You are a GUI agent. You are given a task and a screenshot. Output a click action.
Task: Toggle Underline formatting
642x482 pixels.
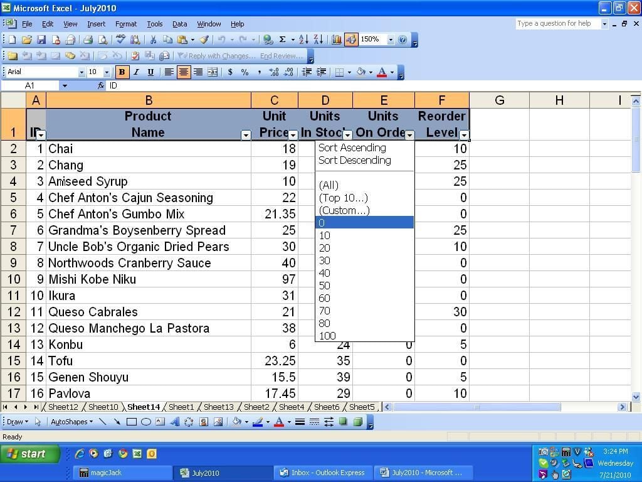point(150,72)
